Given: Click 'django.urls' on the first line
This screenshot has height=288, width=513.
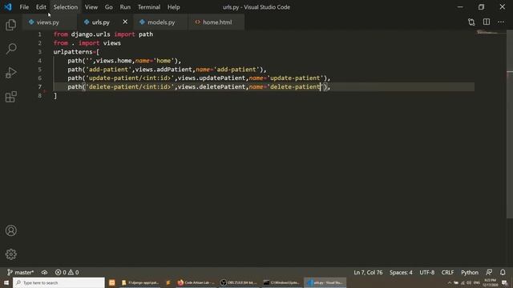Looking at the screenshot, I should pos(91,34).
